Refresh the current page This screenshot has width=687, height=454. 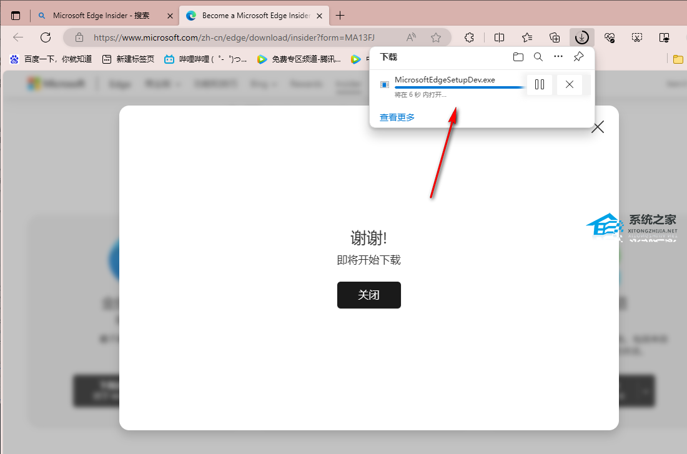point(46,37)
